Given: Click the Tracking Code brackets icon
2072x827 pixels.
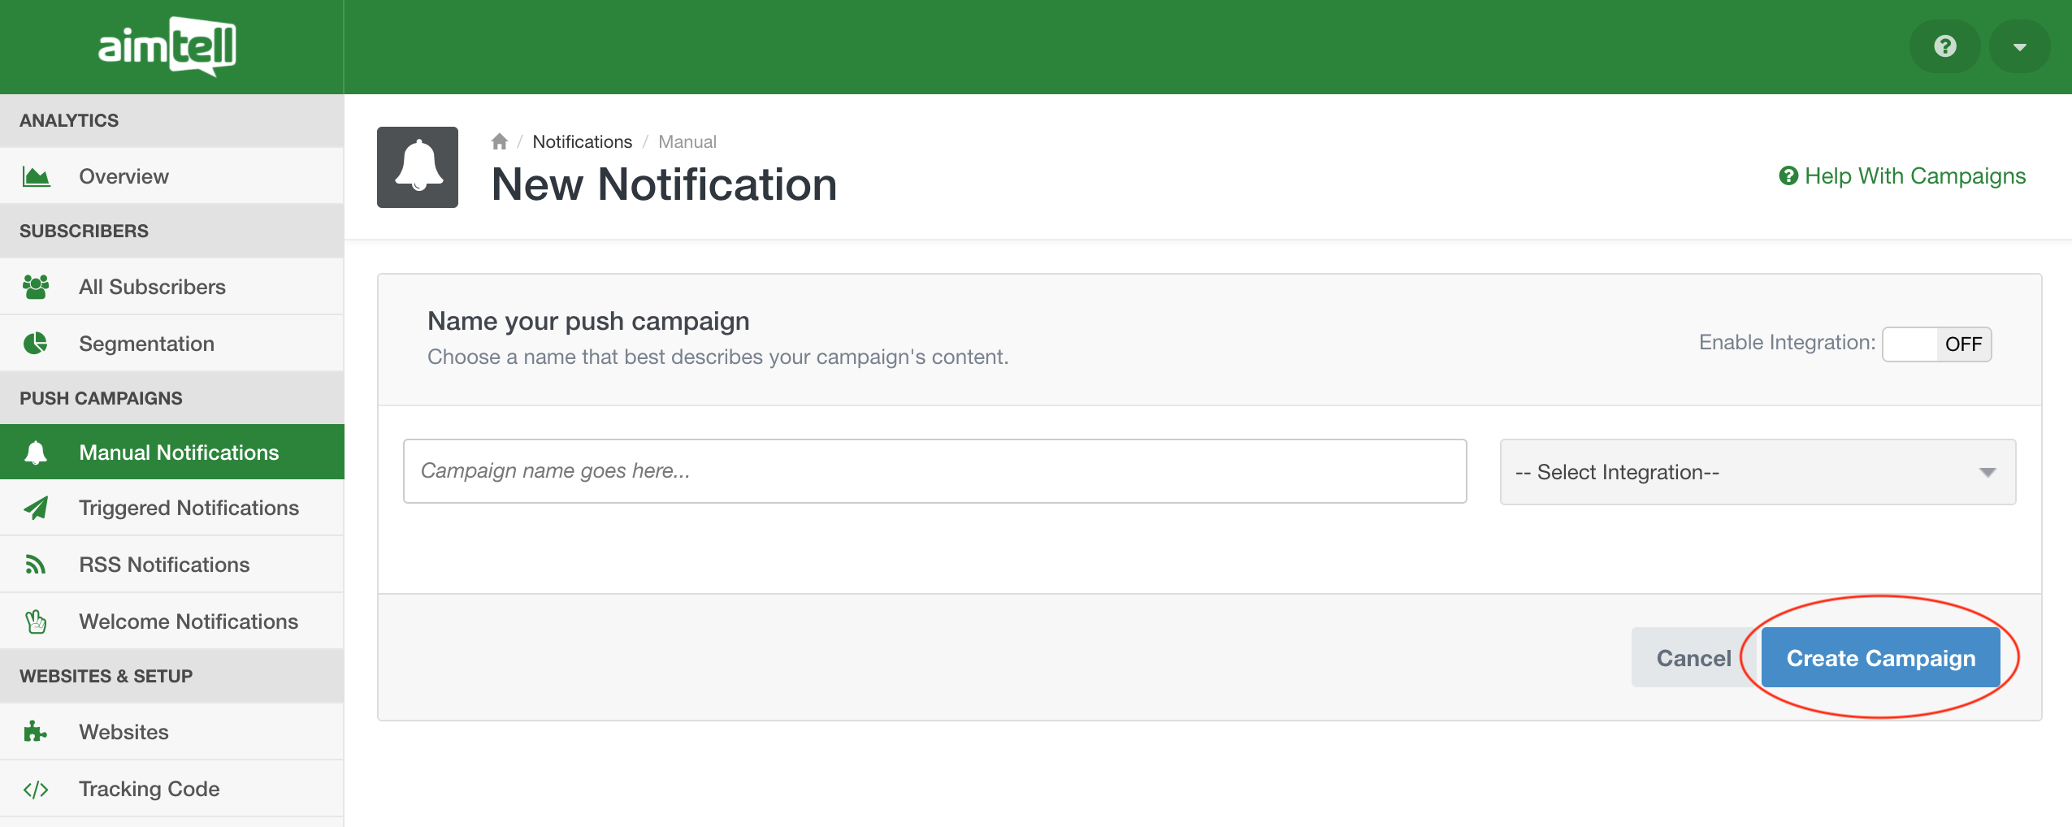Looking at the screenshot, I should 36,789.
